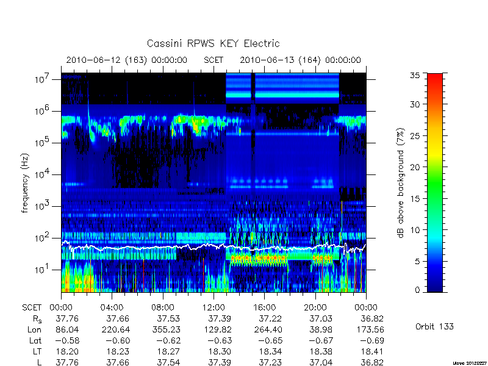Click the colorbar tick label '30'
The height and width of the screenshot is (366, 488).
(415, 104)
